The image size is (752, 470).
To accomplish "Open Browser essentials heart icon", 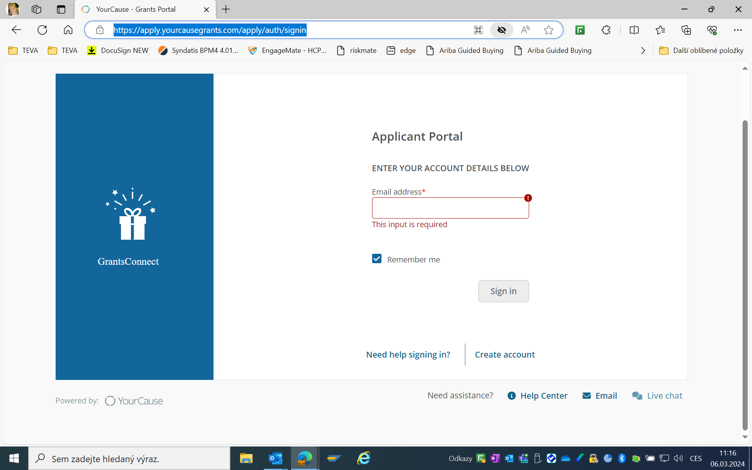I will point(712,30).
